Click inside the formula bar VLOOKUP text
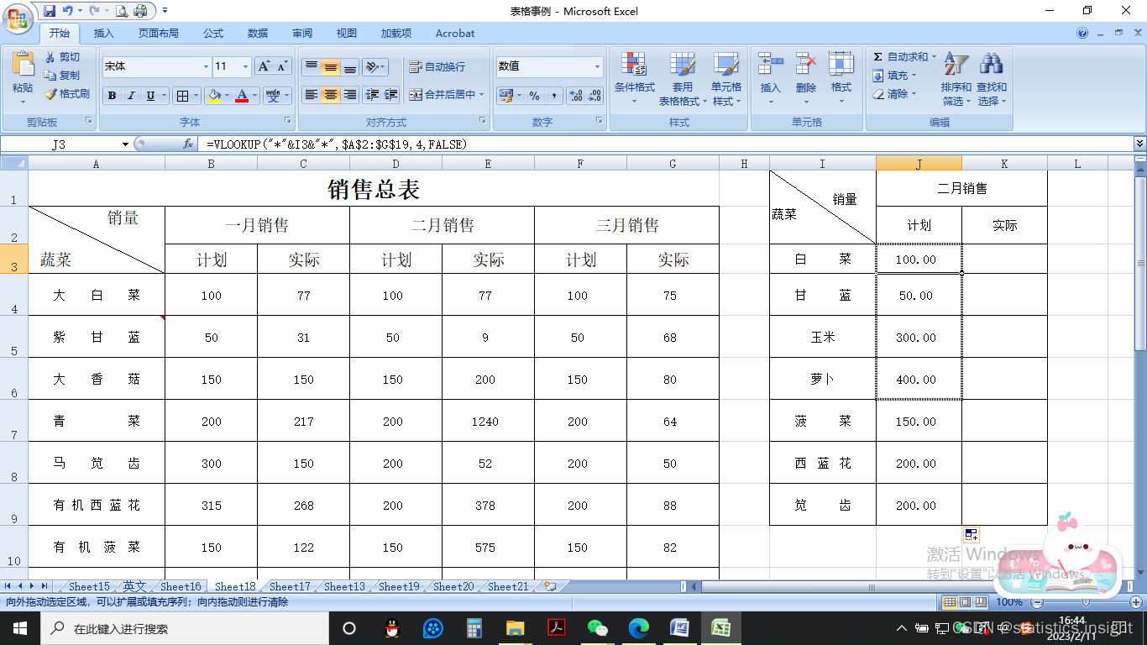The width and height of the screenshot is (1147, 645). point(336,144)
